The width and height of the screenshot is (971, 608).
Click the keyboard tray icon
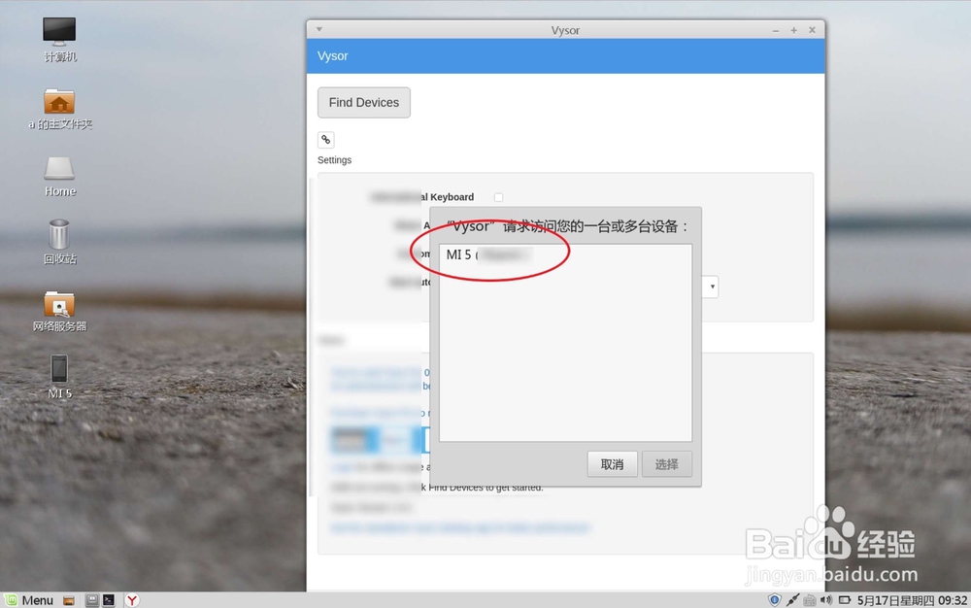pyautogui.click(x=810, y=600)
